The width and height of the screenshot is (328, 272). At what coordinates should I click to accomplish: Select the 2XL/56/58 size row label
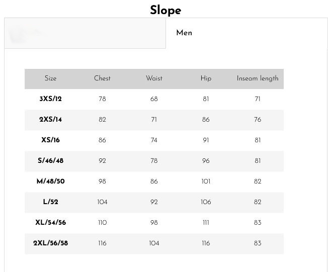tap(50, 243)
